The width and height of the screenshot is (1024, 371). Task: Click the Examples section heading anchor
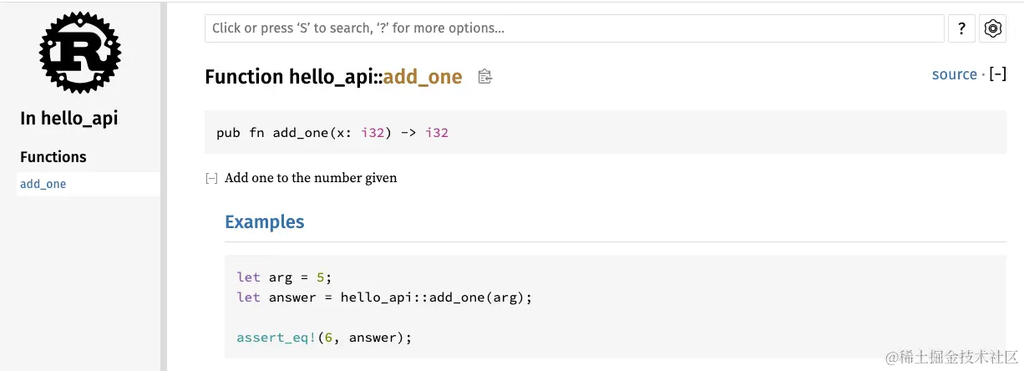pyautogui.click(x=264, y=222)
